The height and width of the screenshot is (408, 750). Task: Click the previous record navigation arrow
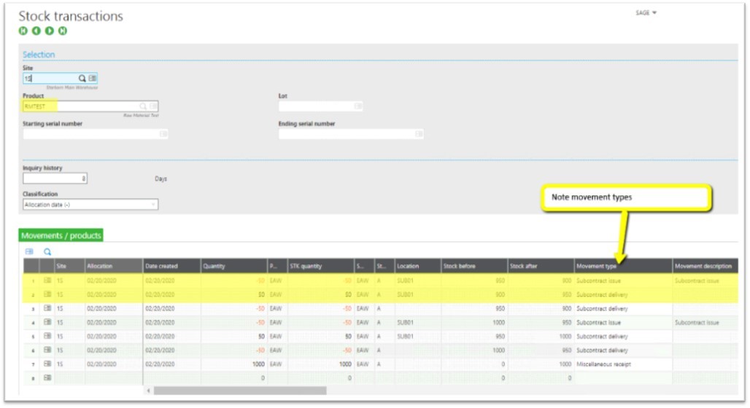(x=36, y=31)
